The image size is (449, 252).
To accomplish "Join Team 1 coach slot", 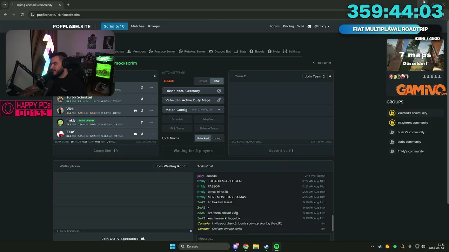I will click(x=106, y=150).
